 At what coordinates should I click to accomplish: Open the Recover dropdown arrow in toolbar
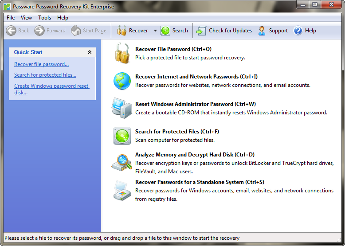pos(155,31)
